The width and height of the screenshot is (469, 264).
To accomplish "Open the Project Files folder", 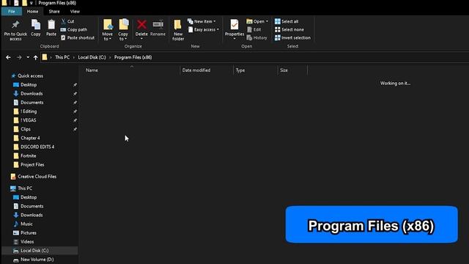I will coord(32,164).
